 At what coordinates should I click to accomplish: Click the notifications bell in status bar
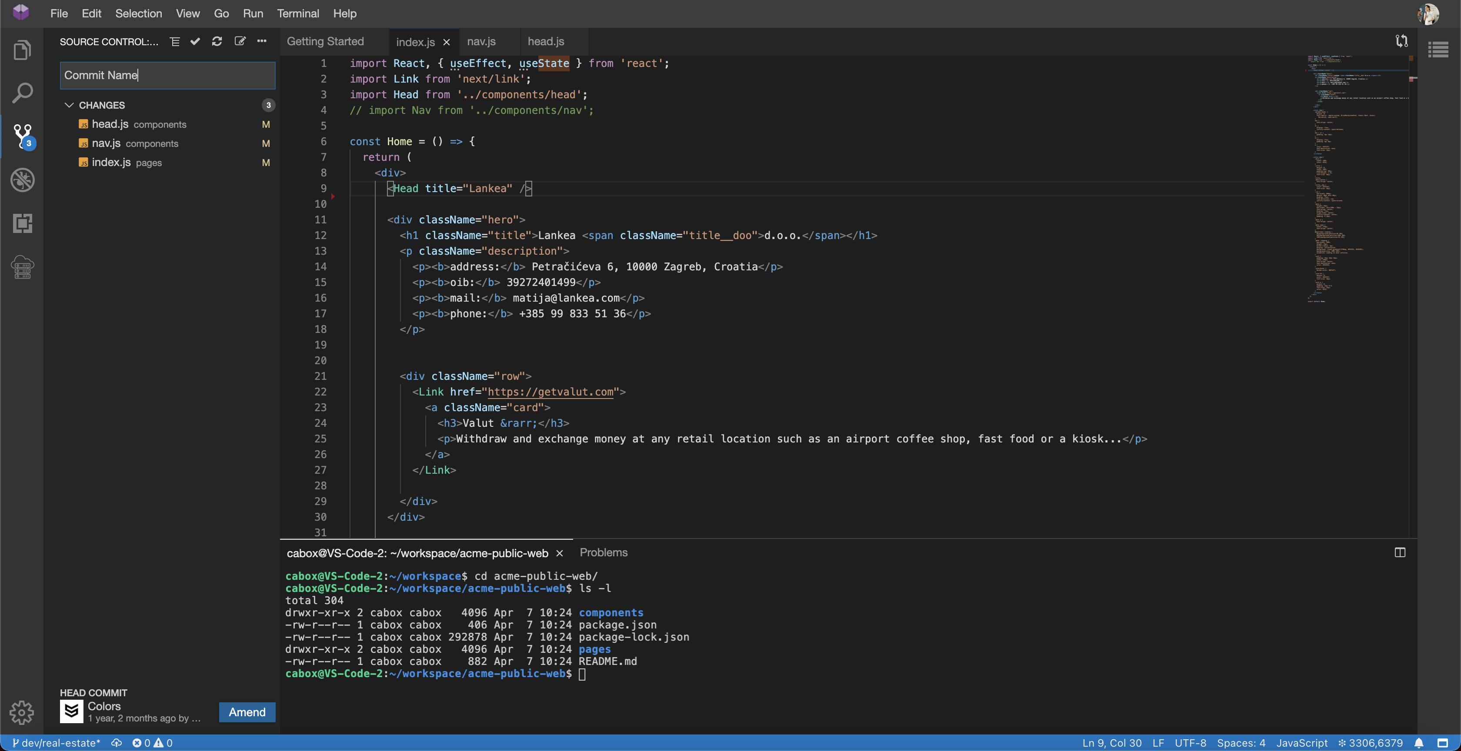click(x=1418, y=742)
